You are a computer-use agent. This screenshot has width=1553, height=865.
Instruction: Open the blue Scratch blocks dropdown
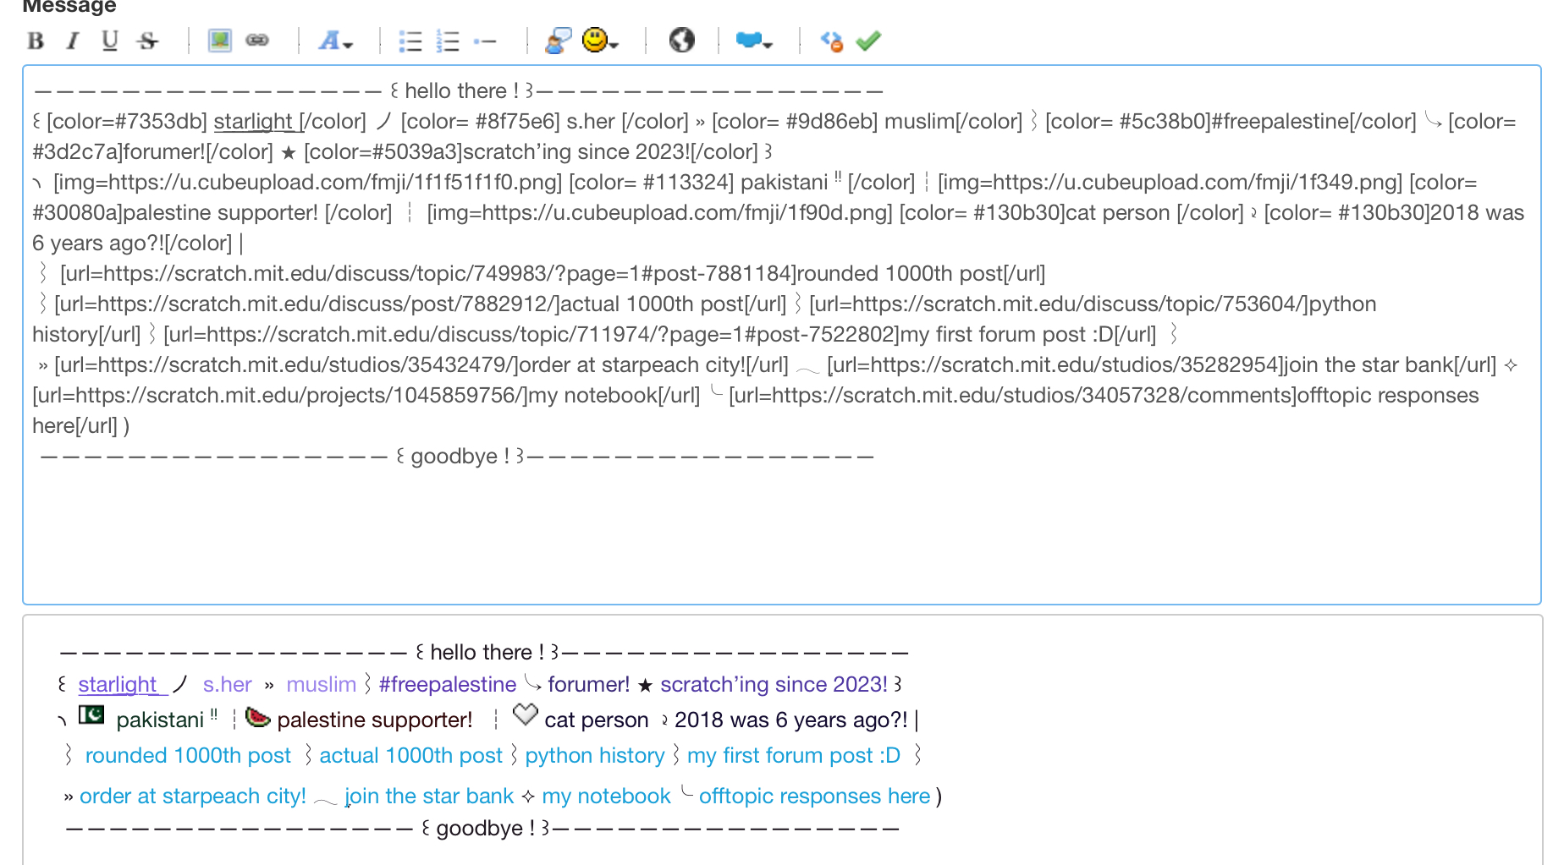754,41
